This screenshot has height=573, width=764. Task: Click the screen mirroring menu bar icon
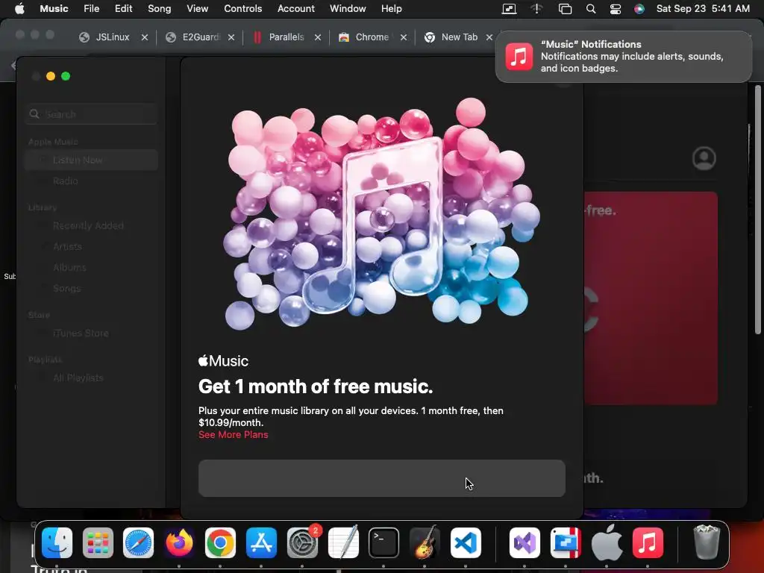509,9
